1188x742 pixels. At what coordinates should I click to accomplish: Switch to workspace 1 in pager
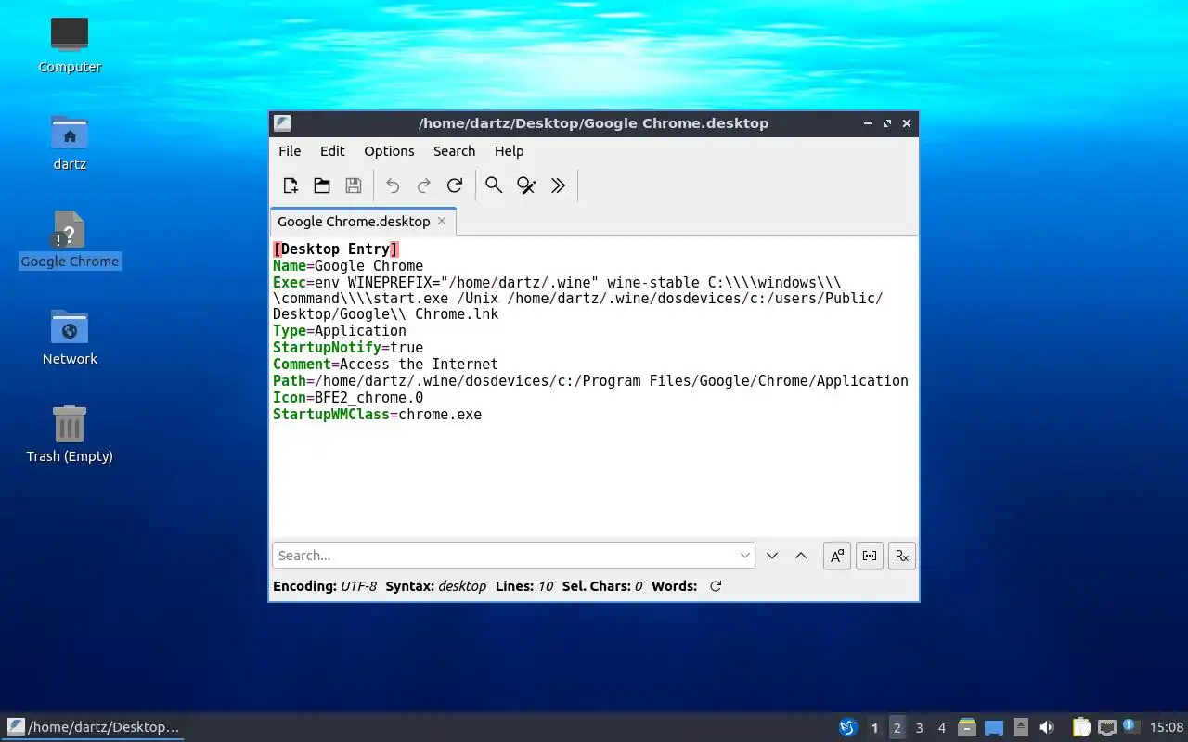coord(874,728)
